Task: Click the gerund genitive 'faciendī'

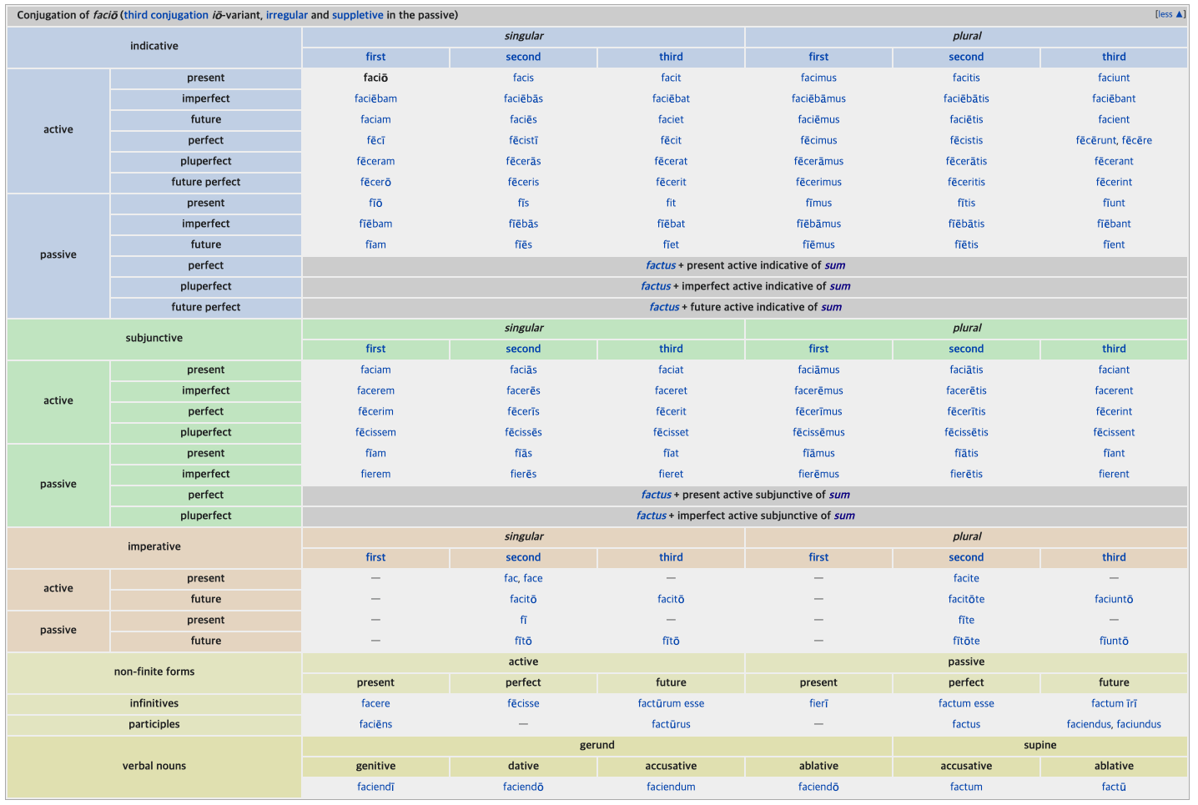Action: (375, 787)
